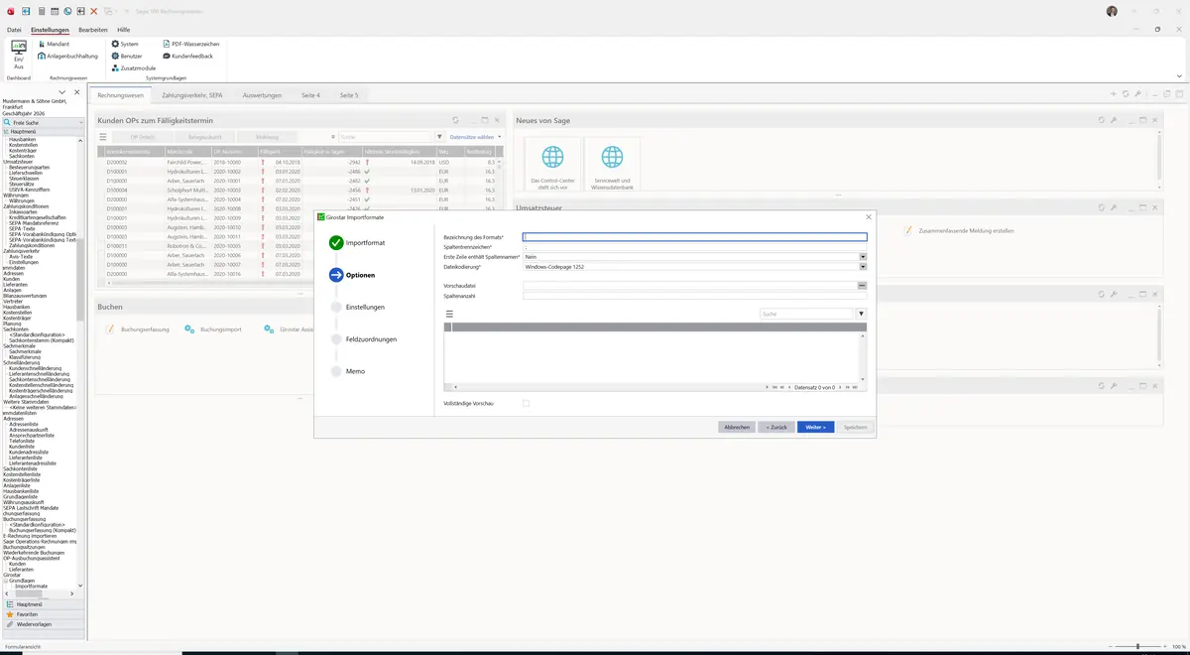Open Favoriten pane at sidebar bottom
The image size is (1190, 655).
(43, 614)
